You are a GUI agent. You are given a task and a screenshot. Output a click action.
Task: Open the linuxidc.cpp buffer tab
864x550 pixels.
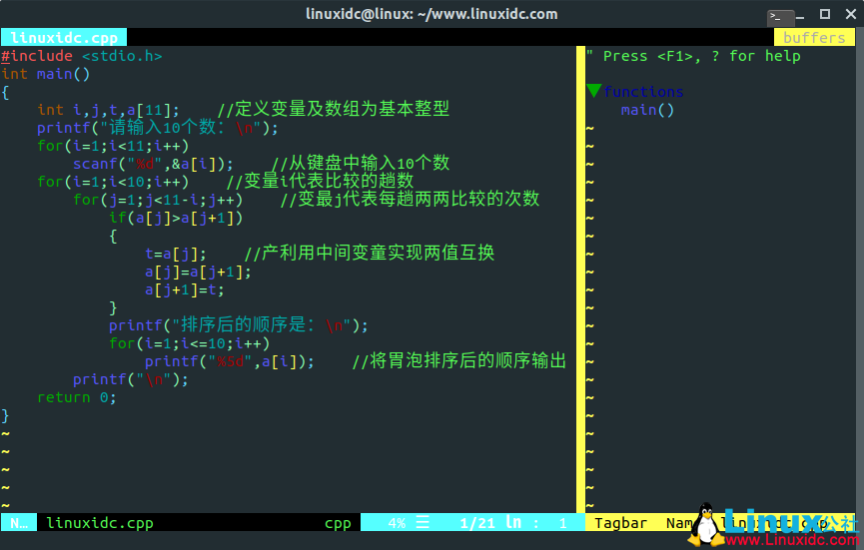click(x=64, y=38)
